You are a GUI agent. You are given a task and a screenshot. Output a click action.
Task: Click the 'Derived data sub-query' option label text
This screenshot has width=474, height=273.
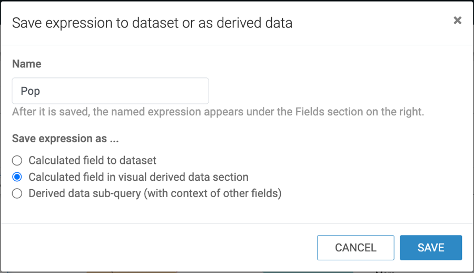pos(84,193)
